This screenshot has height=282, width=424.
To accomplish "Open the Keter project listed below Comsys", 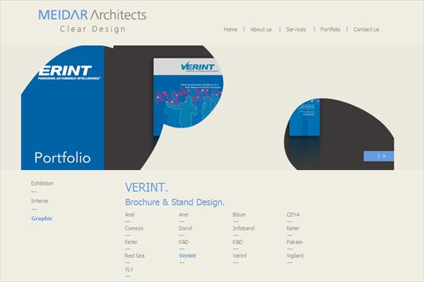I will point(131,242).
